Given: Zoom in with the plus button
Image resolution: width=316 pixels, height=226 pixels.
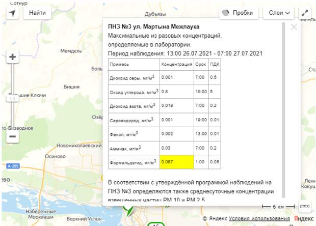Looking at the screenshot, I should tap(13, 57).
